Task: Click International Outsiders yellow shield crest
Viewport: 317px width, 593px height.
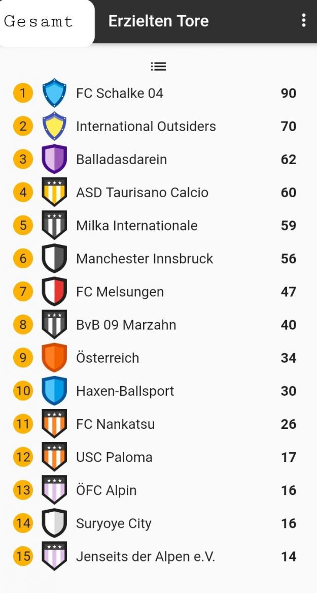Action: pyautogui.click(x=54, y=126)
